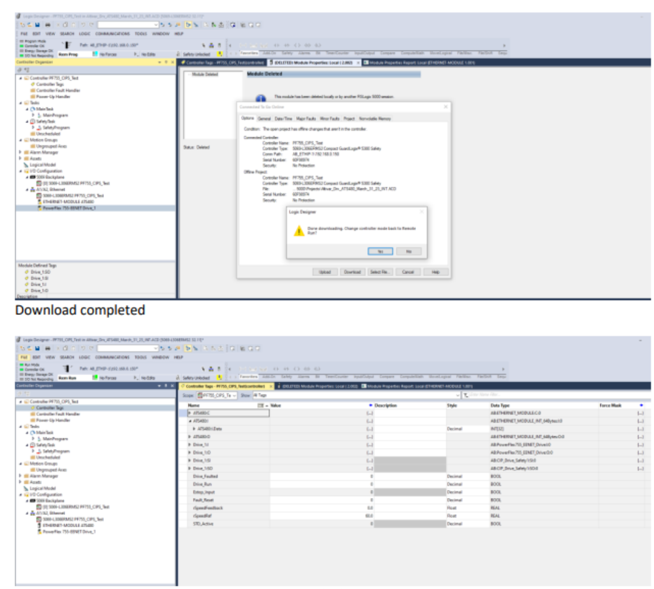Pin the Controller Organizer panel in Rem Prog window
Screen dimensions: 654x589
click(x=166, y=62)
